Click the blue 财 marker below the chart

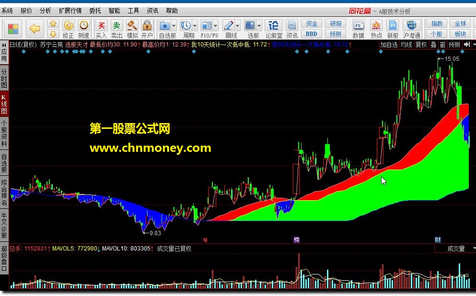(438, 240)
